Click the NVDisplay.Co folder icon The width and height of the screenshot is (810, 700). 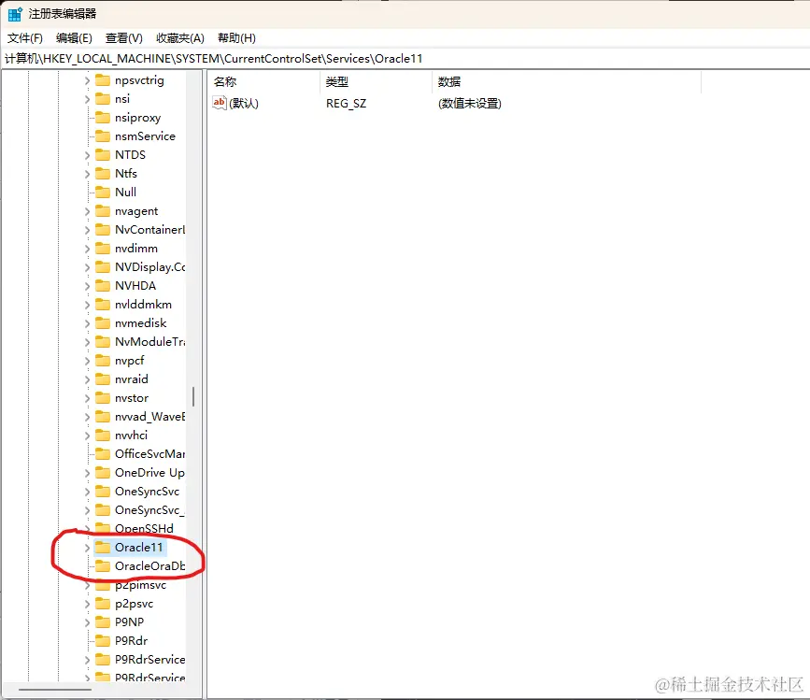(103, 266)
